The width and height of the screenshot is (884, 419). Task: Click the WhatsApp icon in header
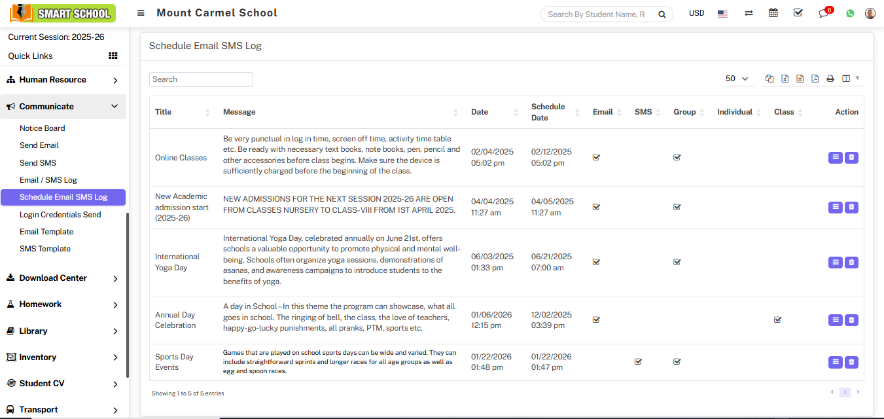point(850,13)
